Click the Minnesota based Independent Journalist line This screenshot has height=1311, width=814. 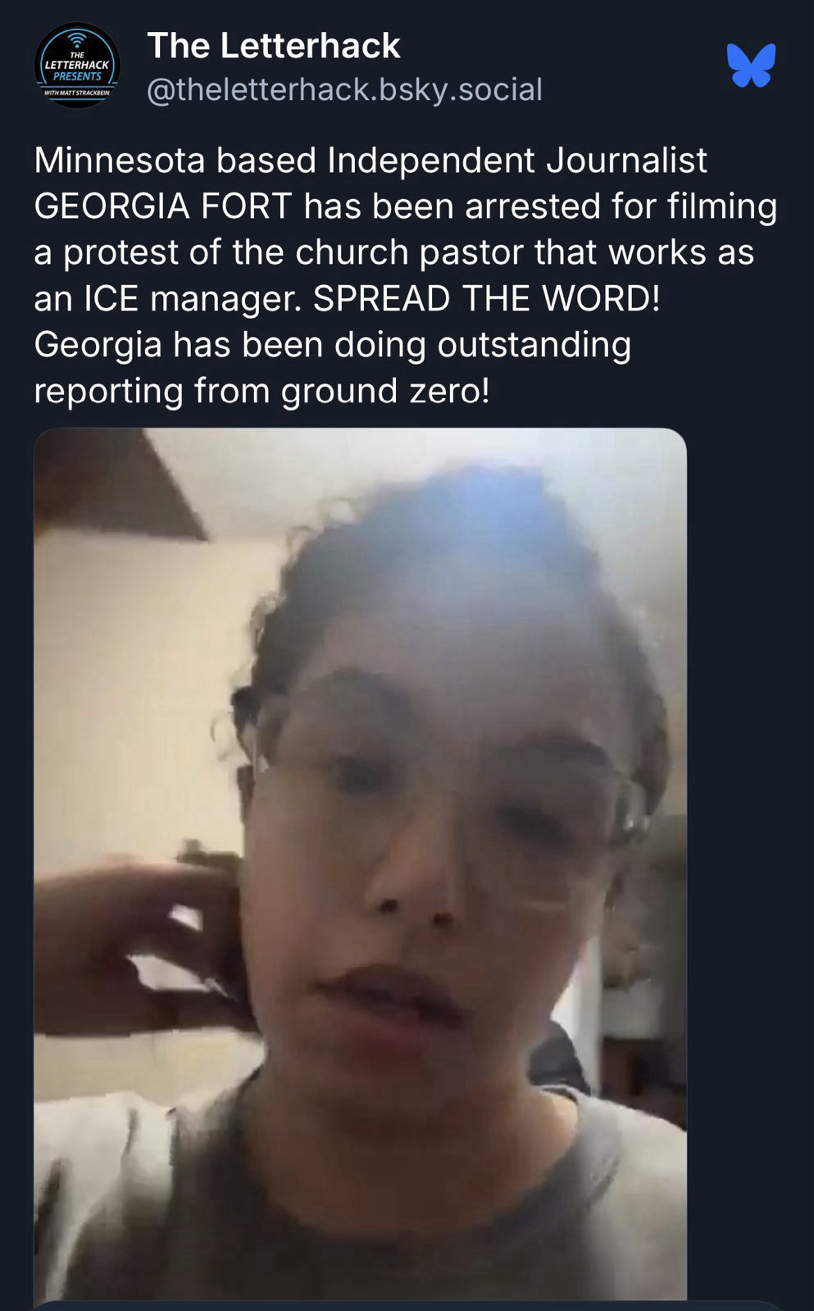(x=371, y=161)
